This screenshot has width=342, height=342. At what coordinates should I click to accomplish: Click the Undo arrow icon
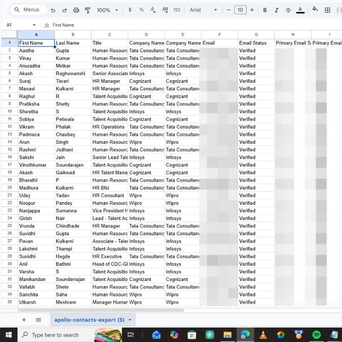click(x=53, y=10)
